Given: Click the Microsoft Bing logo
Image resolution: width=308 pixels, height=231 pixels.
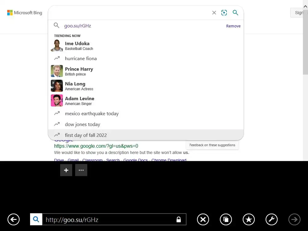Looking at the screenshot, I should [x=25, y=13].
